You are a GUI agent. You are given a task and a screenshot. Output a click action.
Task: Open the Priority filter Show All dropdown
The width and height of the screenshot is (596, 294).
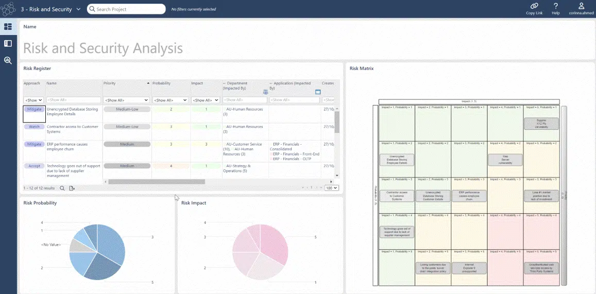point(126,100)
